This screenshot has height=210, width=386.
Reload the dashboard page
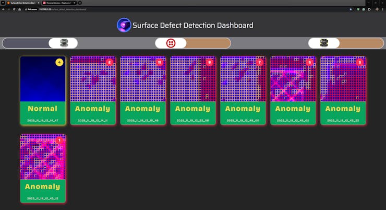coord(14,9)
